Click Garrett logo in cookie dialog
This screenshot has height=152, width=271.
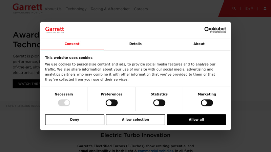pos(55,30)
